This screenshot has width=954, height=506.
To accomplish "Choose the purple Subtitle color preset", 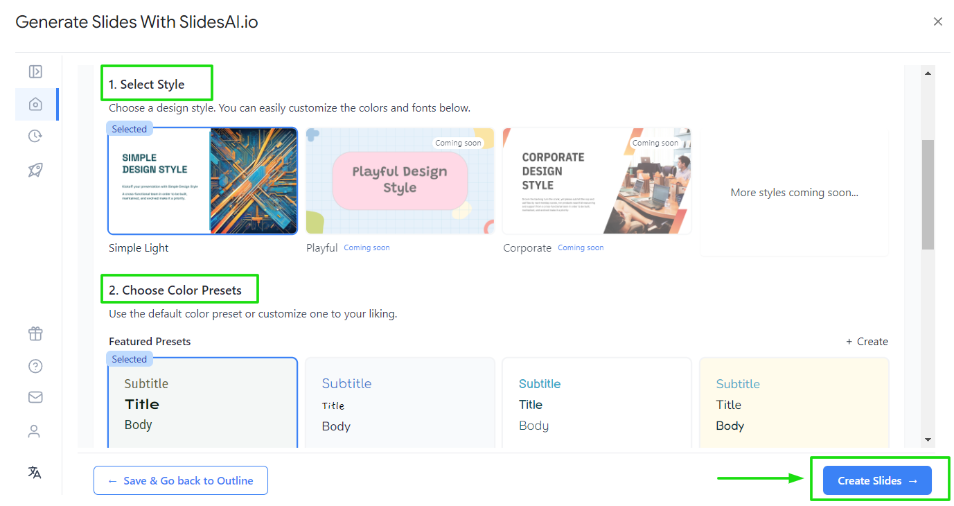I will pos(400,403).
